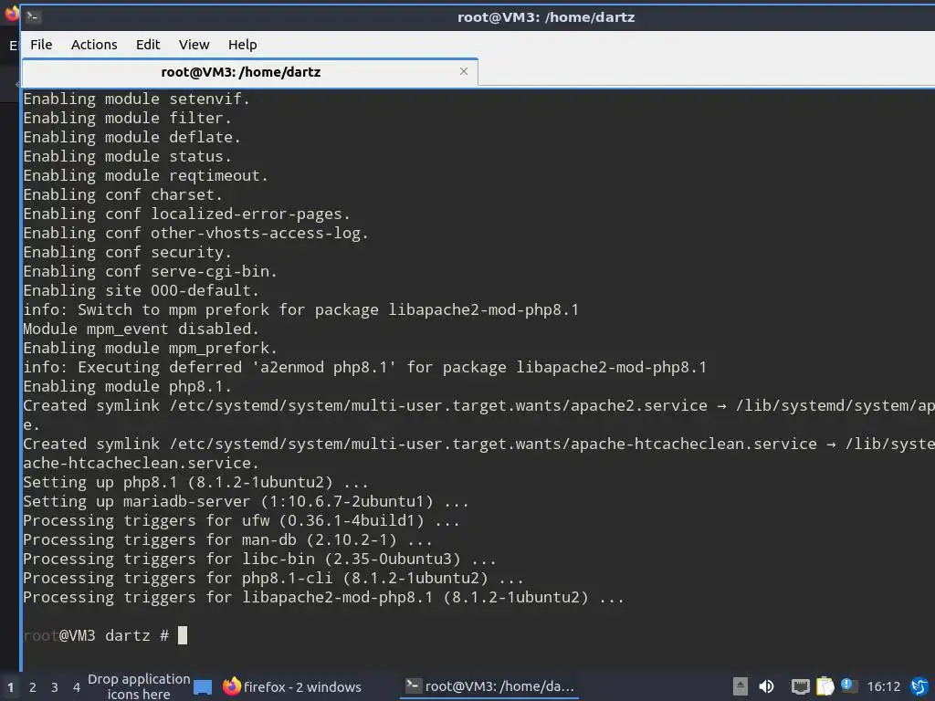Image resolution: width=935 pixels, height=701 pixels.
Task: Open the network connection tray icon
Action: click(800, 686)
